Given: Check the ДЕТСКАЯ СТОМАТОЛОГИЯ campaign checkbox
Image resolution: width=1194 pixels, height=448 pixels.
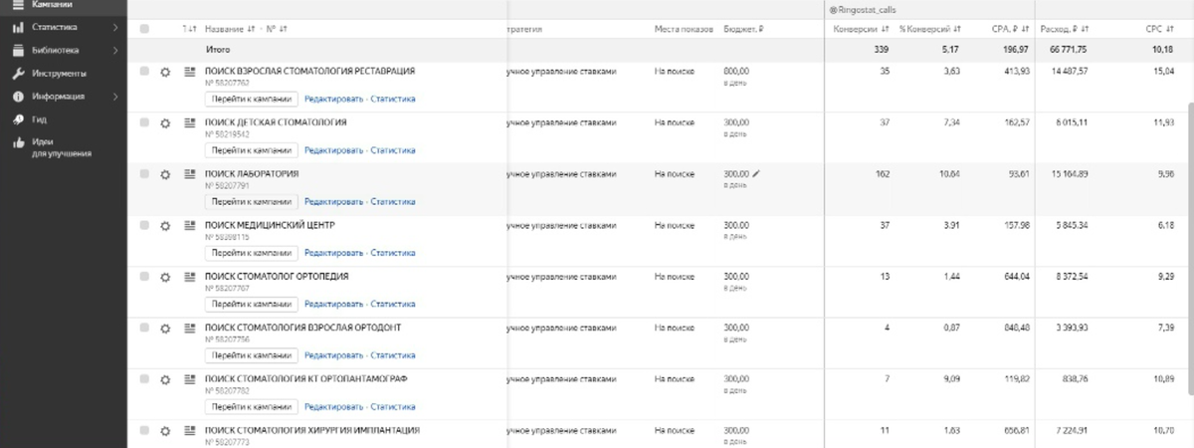Looking at the screenshot, I should 144,122.
